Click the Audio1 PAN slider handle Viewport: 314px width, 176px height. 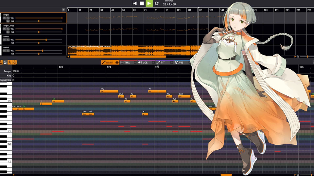(39, 43)
